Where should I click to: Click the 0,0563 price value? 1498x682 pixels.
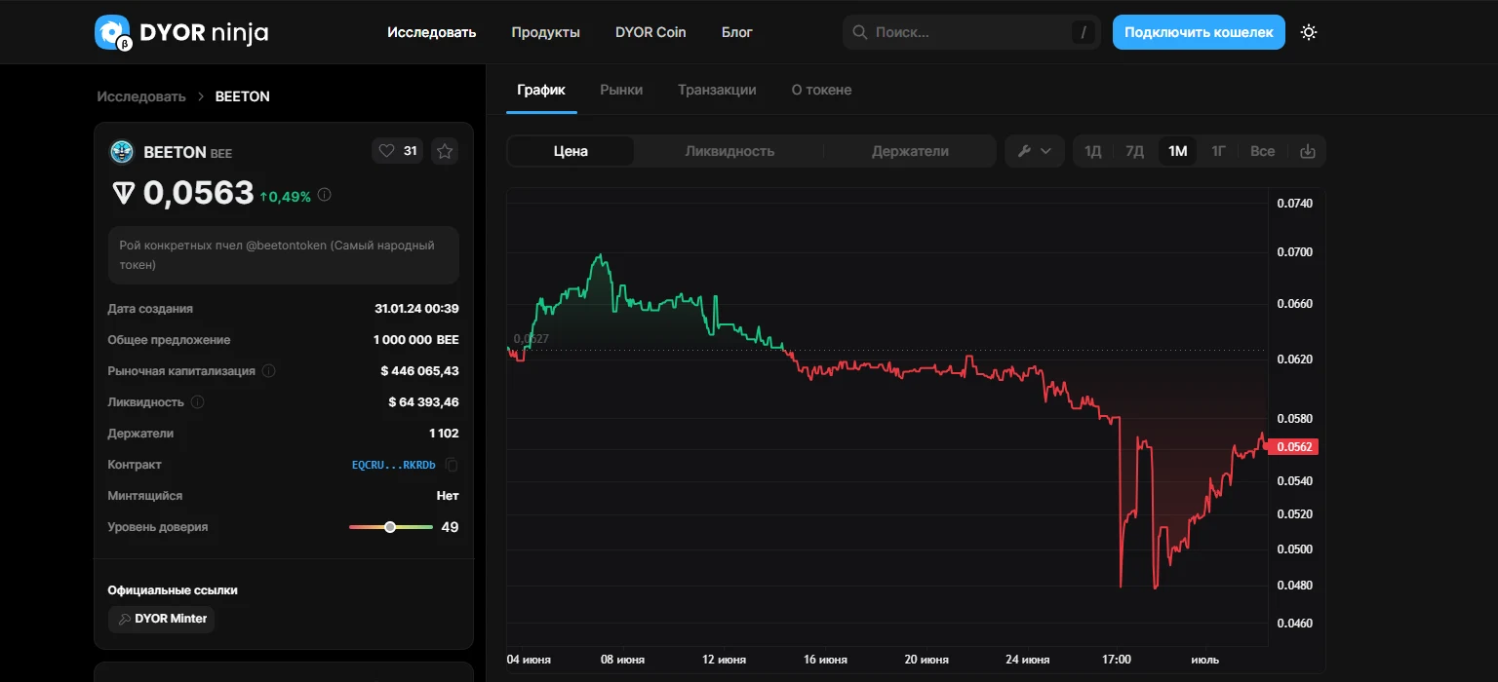pos(199,194)
